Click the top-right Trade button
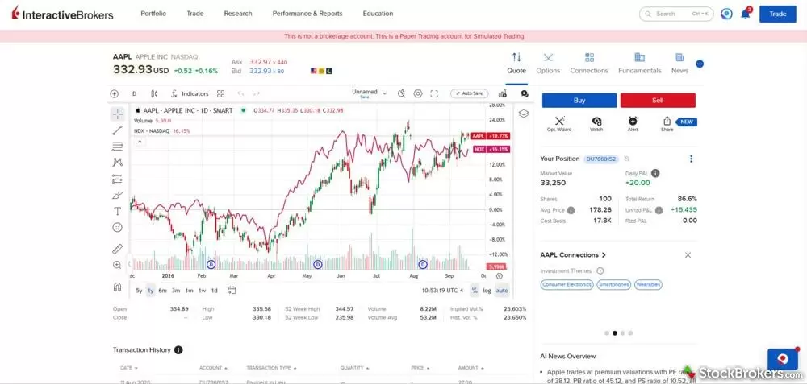Screen dimensions: 807x384 point(778,14)
